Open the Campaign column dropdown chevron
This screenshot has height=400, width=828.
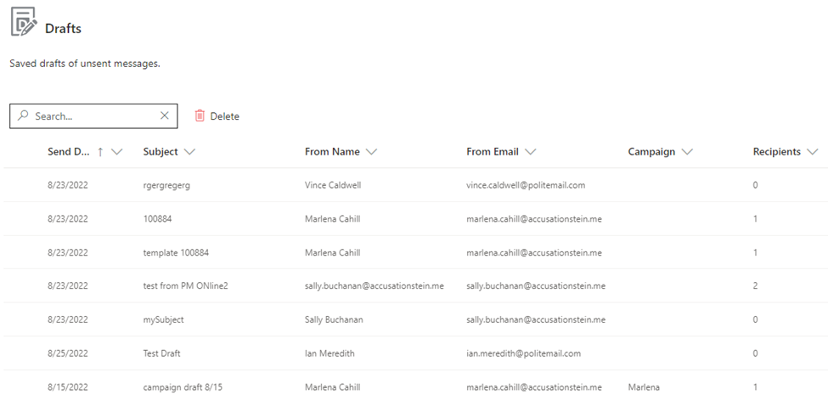tap(687, 152)
